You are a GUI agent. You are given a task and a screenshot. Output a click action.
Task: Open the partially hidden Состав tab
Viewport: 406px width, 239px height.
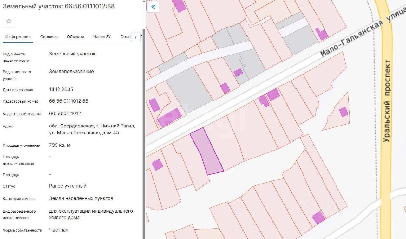pos(126,37)
